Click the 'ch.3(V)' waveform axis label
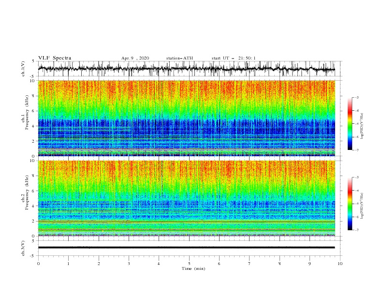This screenshot has height=296, width=383. 23,248
